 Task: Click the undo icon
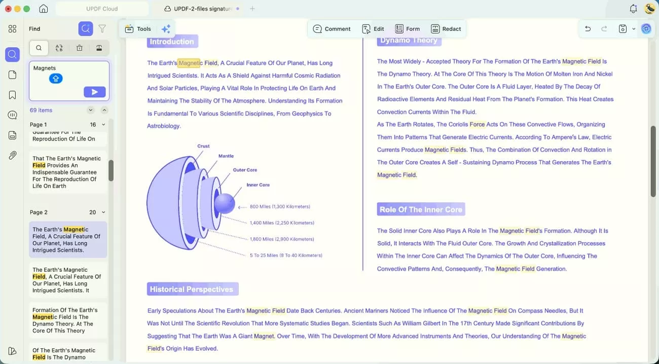[x=588, y=29]
